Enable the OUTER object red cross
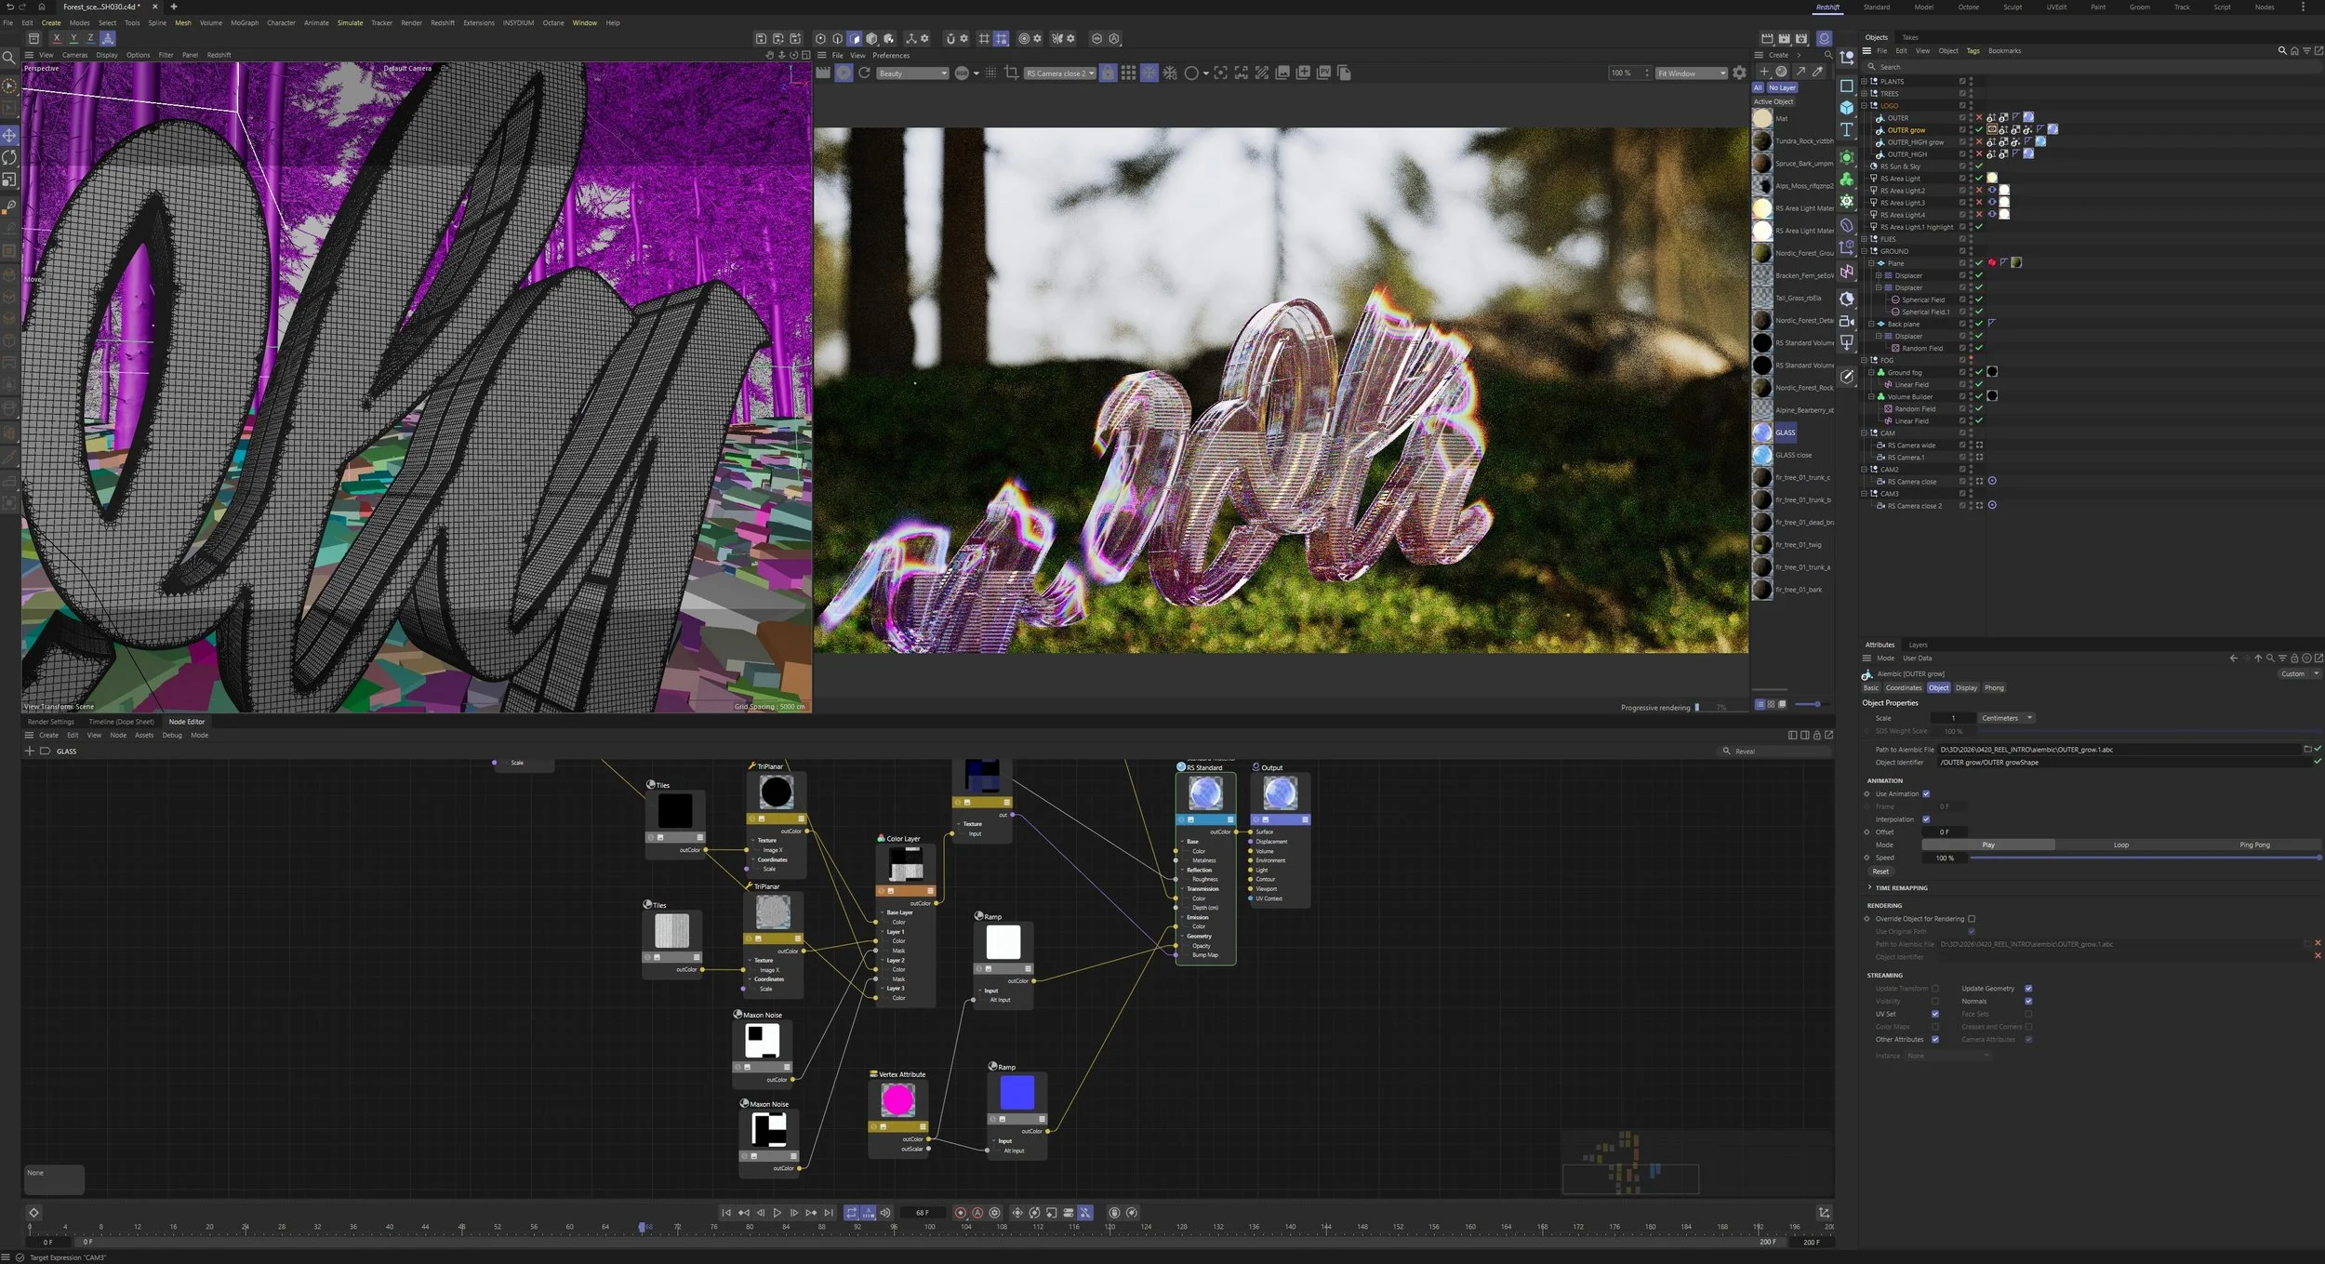 [x=1978, y=118]
